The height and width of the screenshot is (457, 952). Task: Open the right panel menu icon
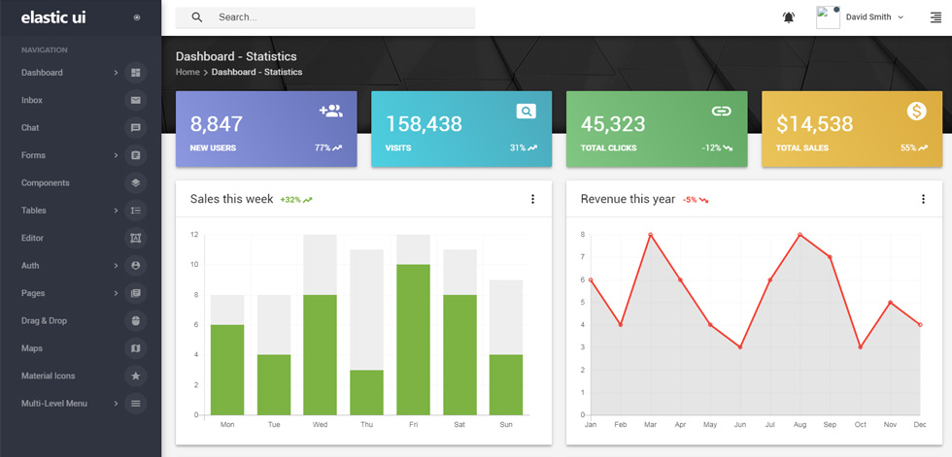click(x=935, y=17)
